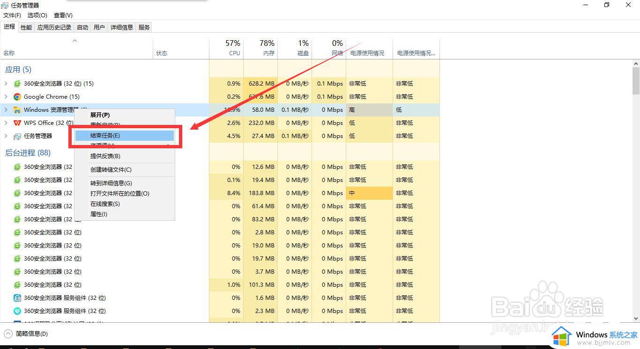
Task: Click the Windows 资源管理器 folder icon
Action: pos(17,110)
